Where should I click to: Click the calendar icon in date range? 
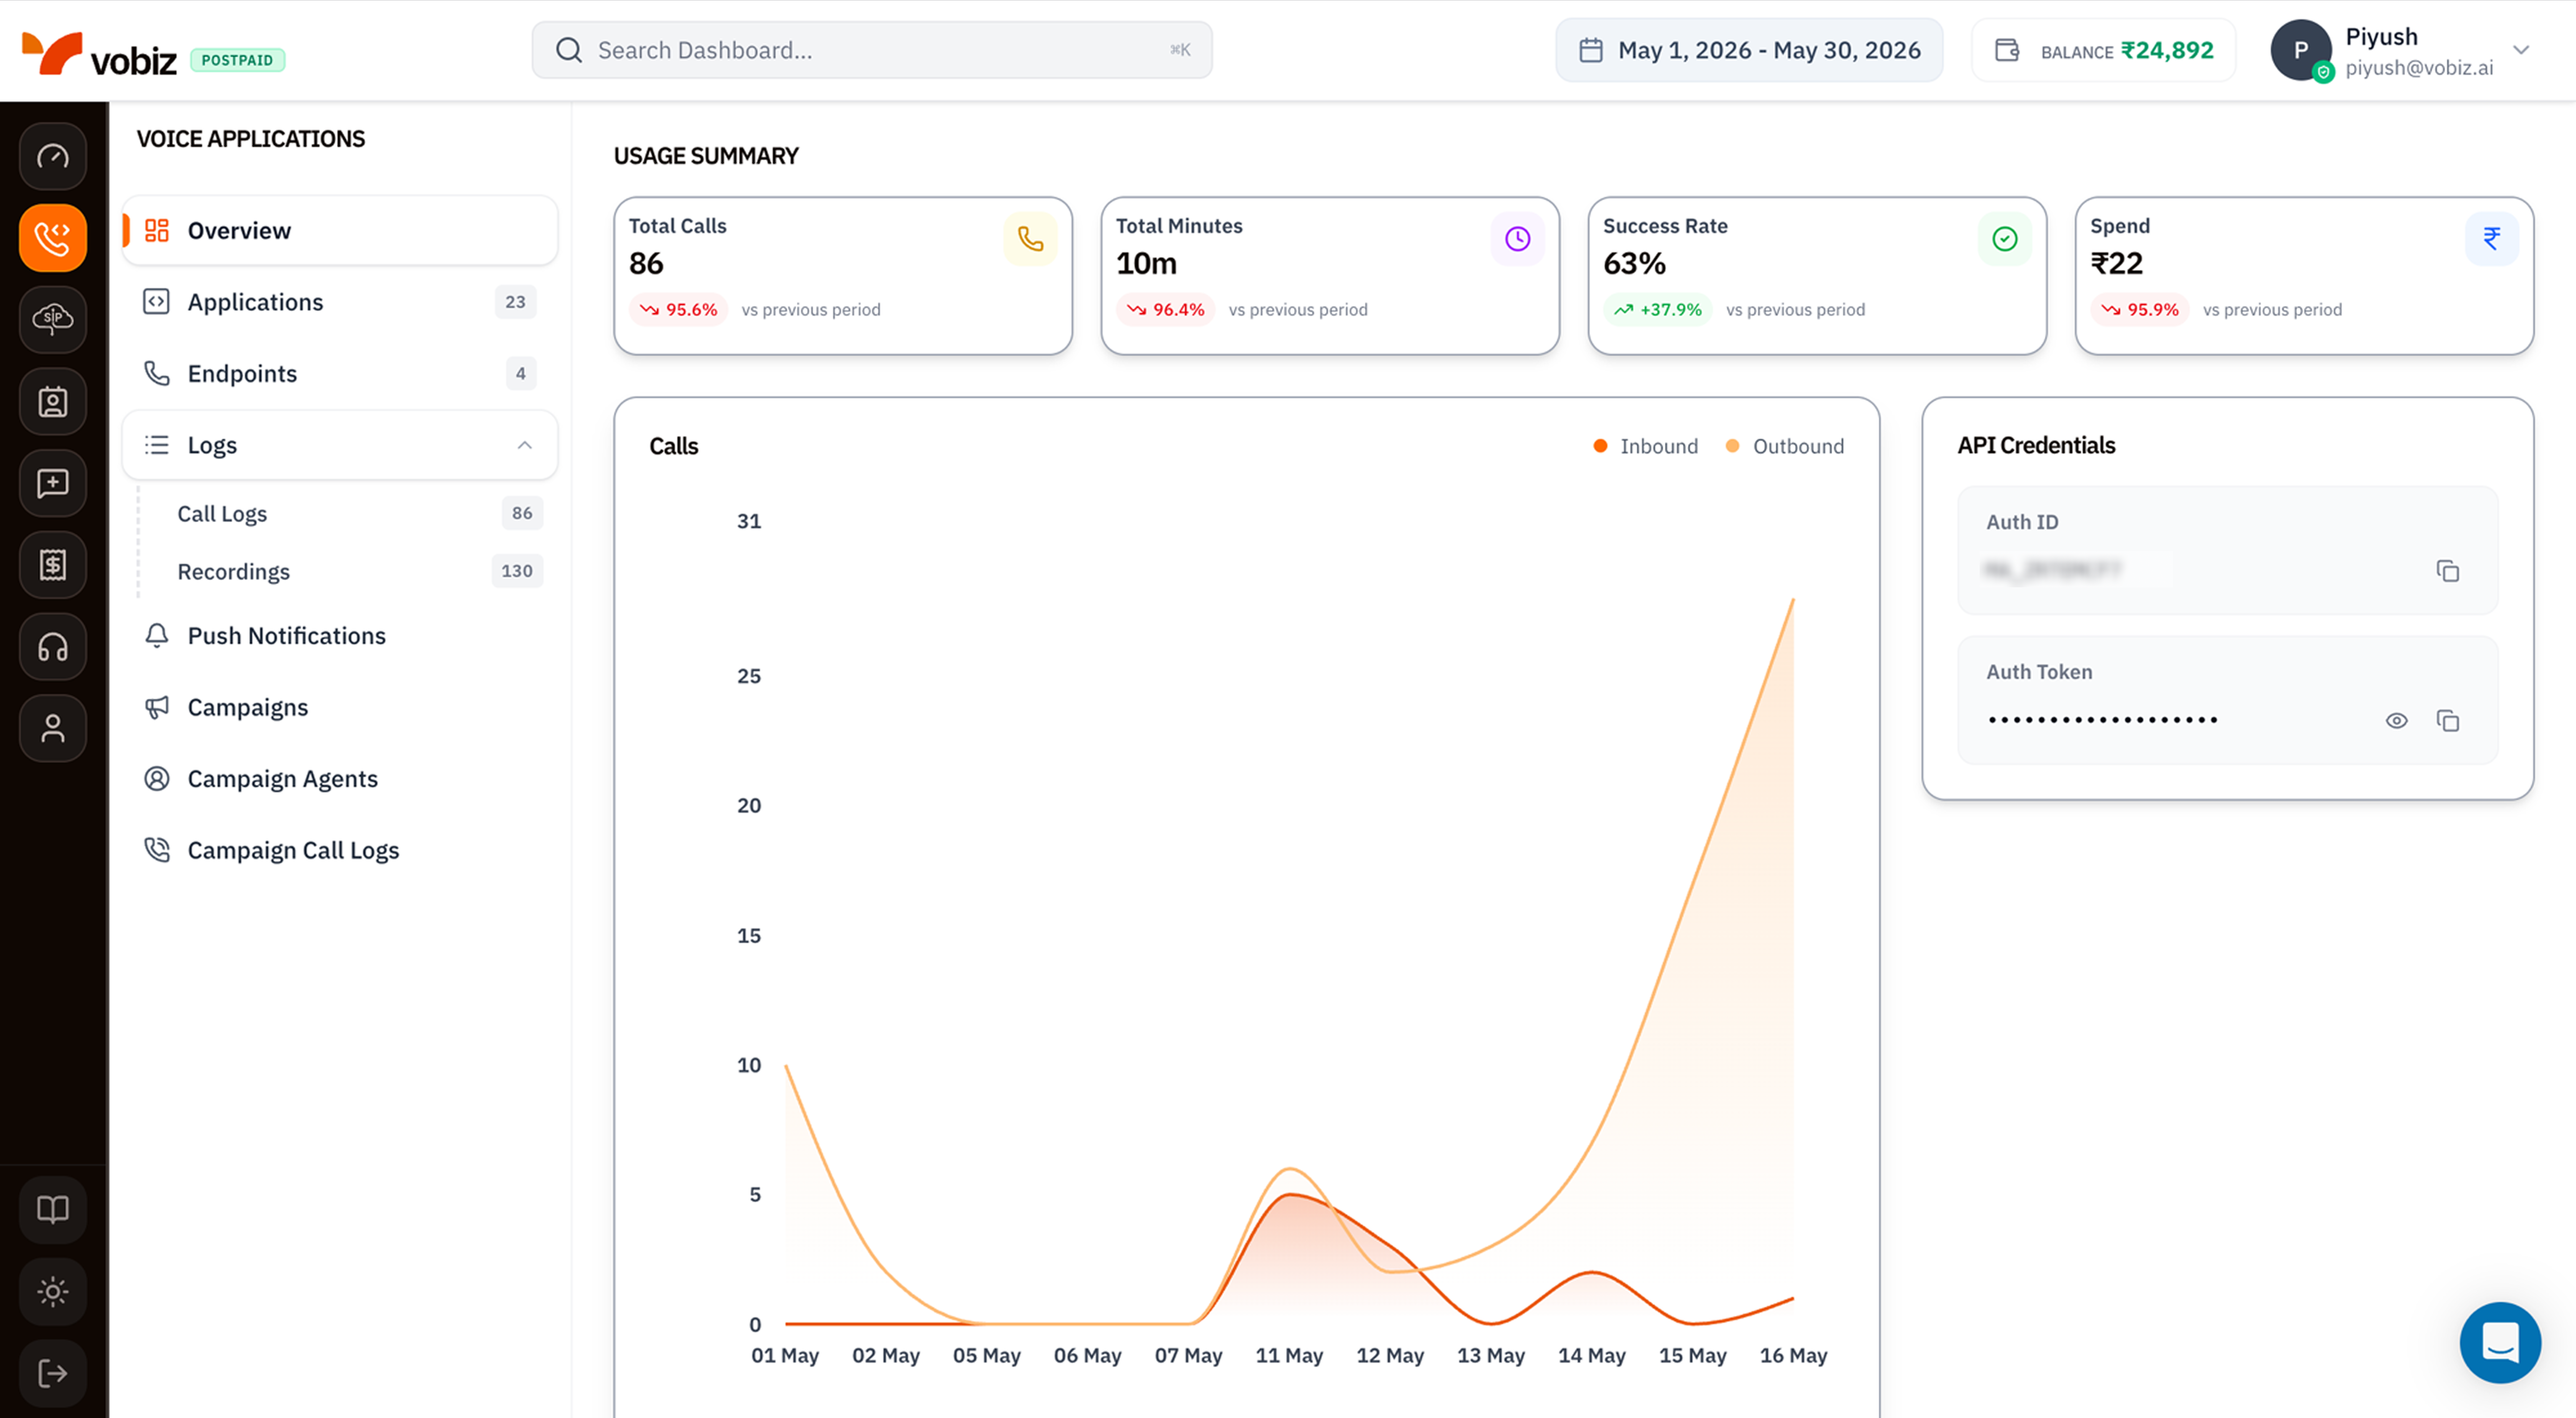click(x=1591, y=50)
